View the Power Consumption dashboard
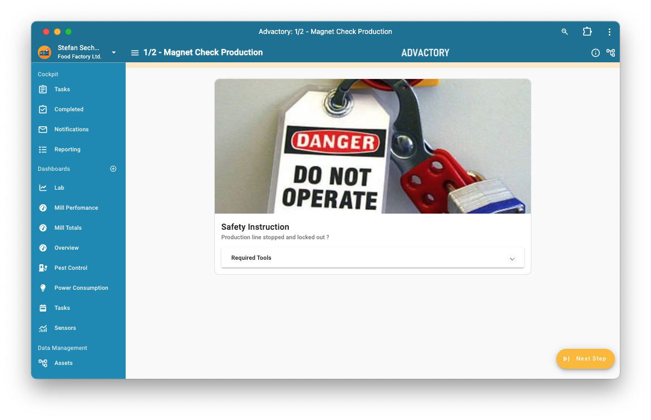The image size is (651, 420). [81, 288]
